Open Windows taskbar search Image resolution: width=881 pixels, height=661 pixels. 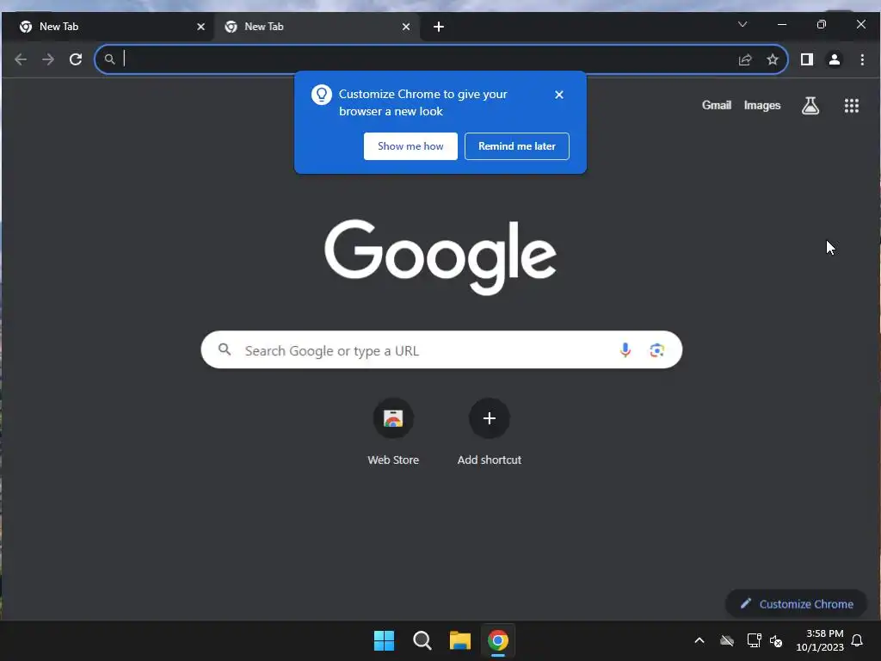click(422, 640)
